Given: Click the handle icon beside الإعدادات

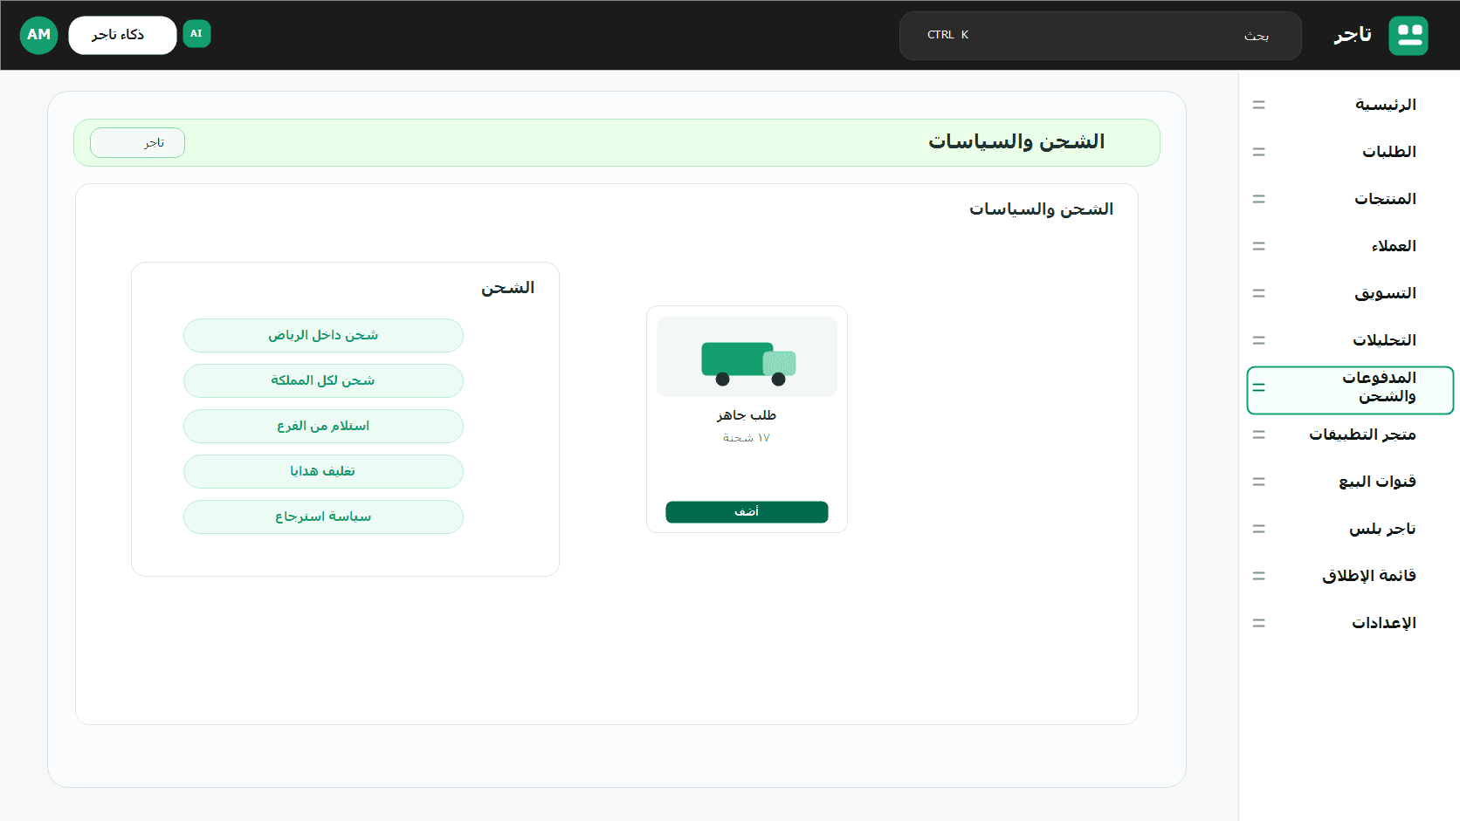Looking at the screenshot, I should [x=1258, y=623].
